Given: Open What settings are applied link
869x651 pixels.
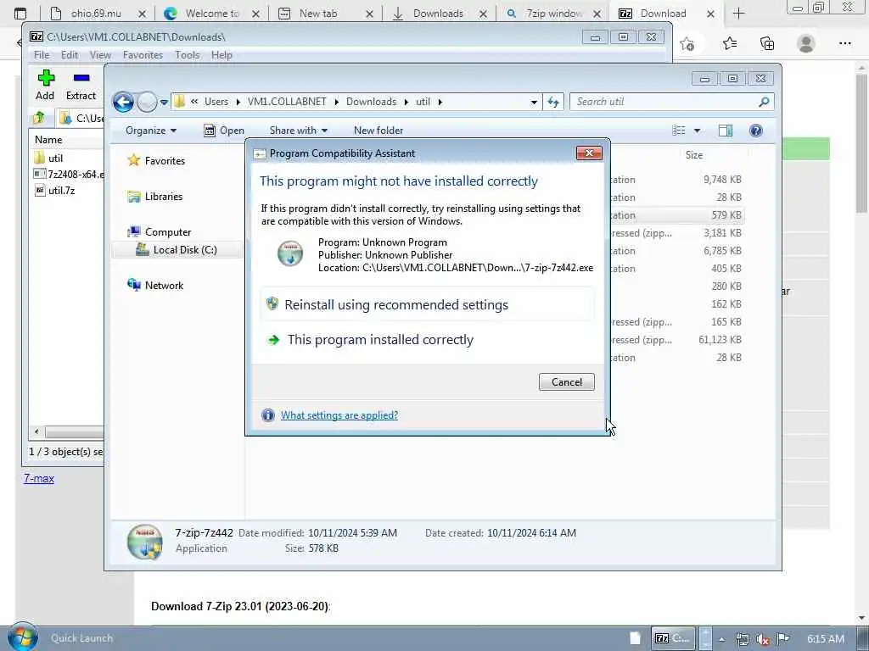Looking at the screenshot, I should tap(339, 415).
